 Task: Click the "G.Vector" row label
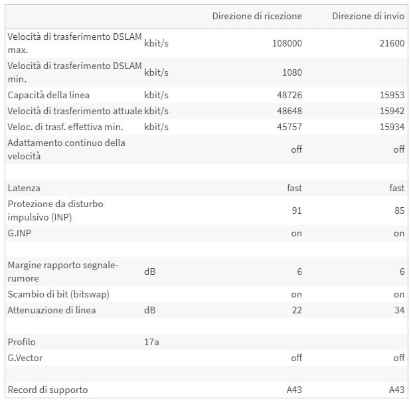26,358
